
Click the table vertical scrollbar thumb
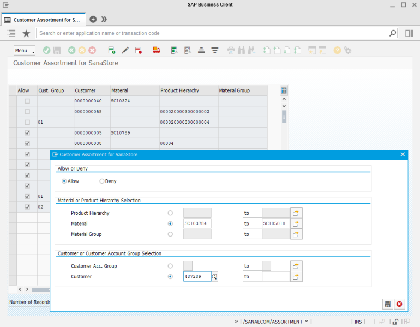[x=284, y=117]
